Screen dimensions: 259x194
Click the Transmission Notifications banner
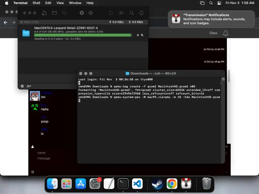tap(211, 19)
